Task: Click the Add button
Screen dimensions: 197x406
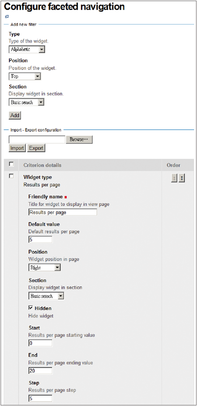Action: [15, 115]
